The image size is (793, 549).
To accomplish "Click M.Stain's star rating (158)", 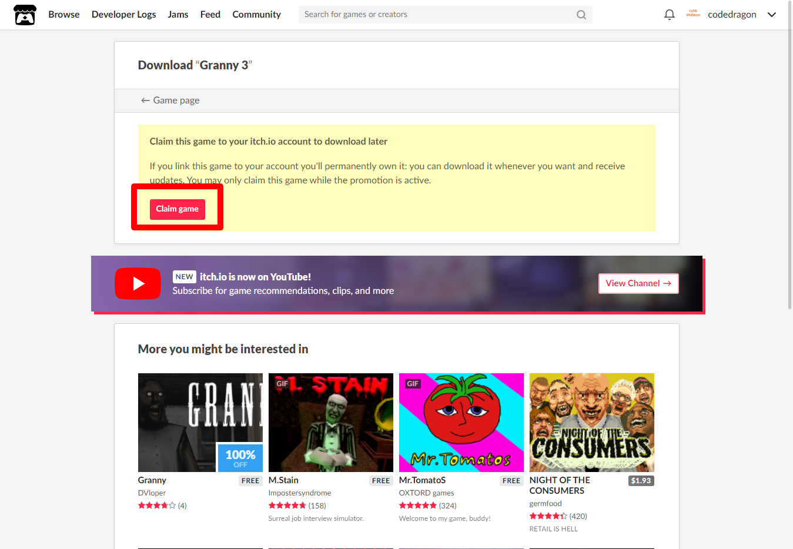I will pyautogui.click(x=297, y=506).
